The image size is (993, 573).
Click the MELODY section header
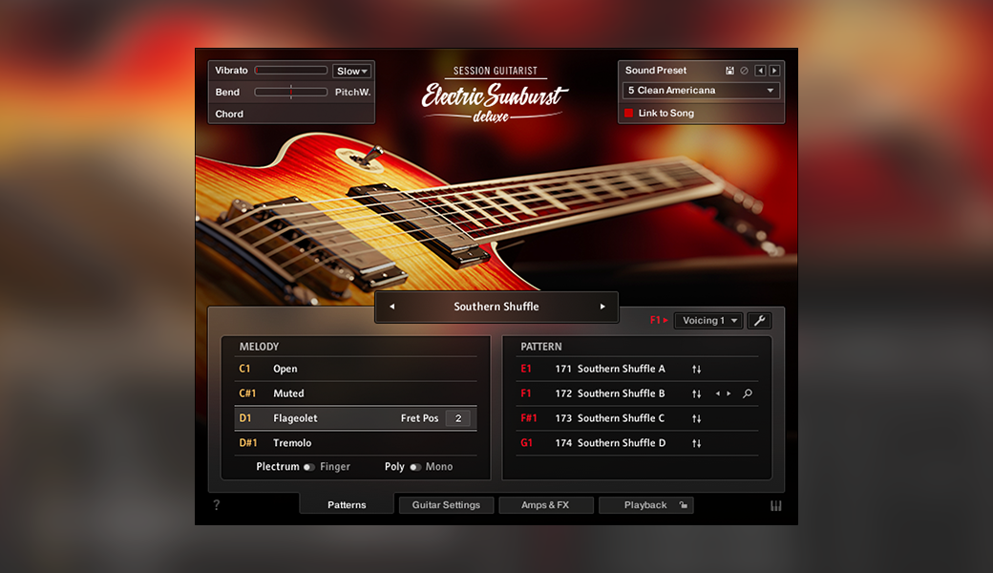point(259,347)
